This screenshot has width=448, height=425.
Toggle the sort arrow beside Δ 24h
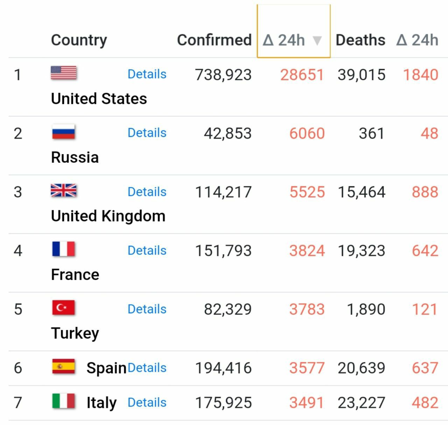[317, 41]
